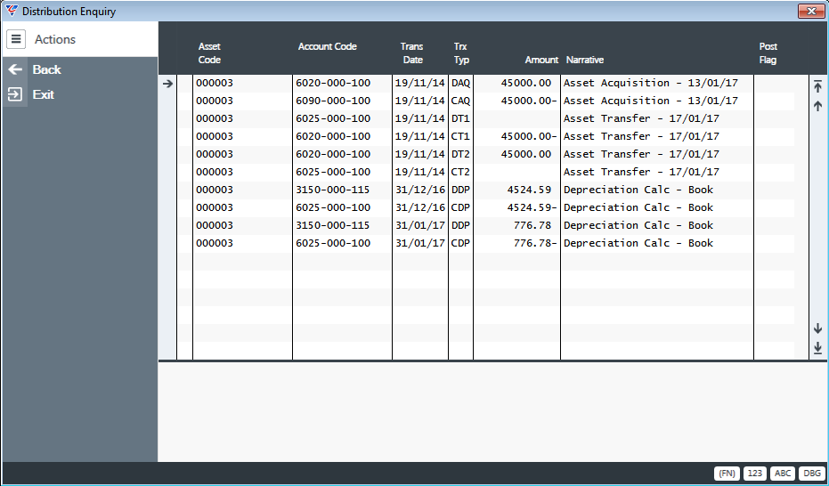Click the Amount column header
The image size is (829, 486).
(x=541, y=60)
